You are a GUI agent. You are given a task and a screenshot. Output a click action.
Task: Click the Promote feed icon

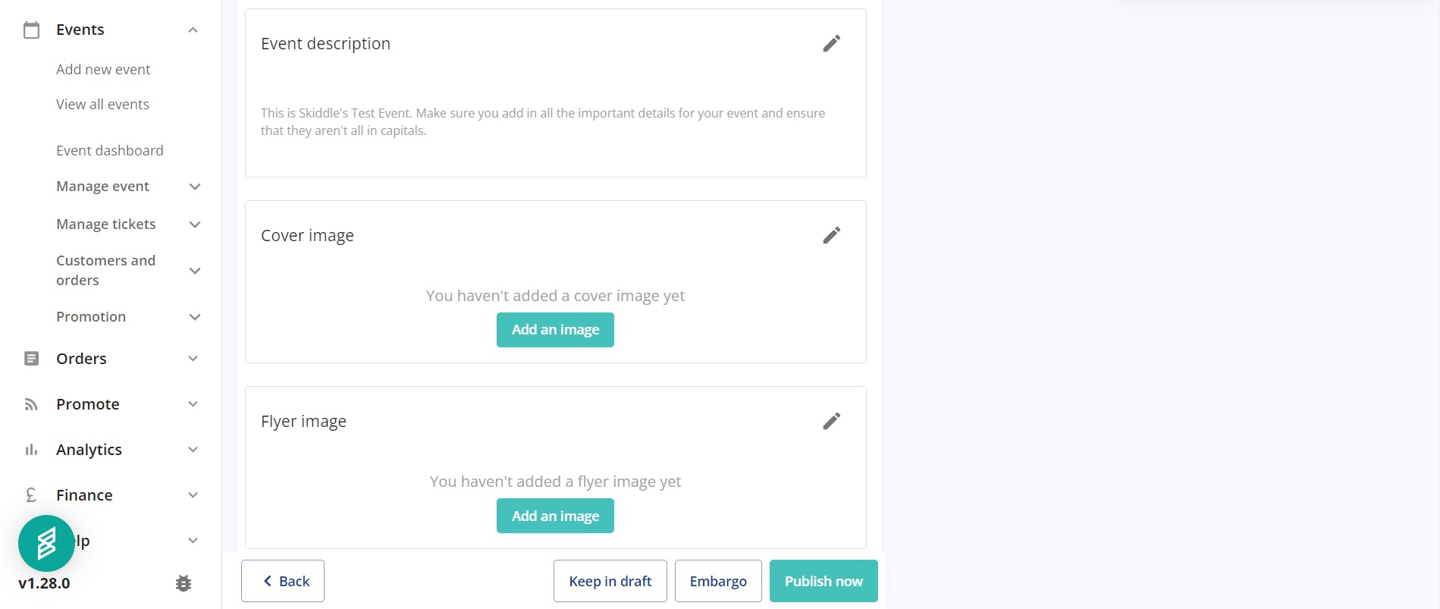(31, 404)
